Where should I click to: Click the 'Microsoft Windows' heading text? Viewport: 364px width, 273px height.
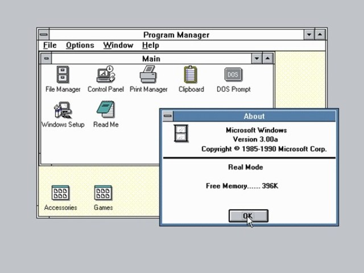(x=257, y=130)
